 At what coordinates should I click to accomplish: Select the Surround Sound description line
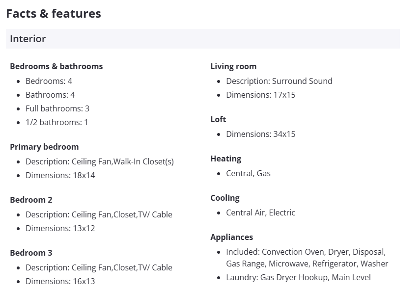(279, 81)
